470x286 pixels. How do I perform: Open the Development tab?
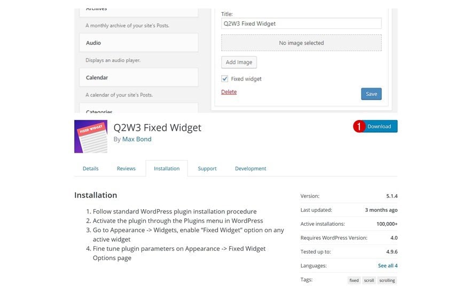click(x=250, y=169)
